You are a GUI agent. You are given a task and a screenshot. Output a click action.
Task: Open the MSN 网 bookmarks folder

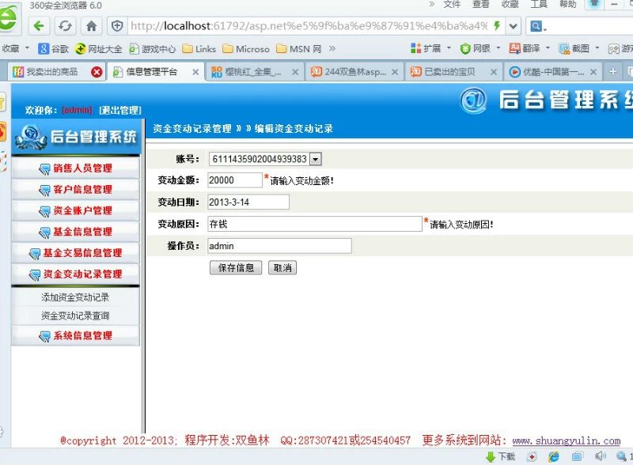[x=299, y=49]
